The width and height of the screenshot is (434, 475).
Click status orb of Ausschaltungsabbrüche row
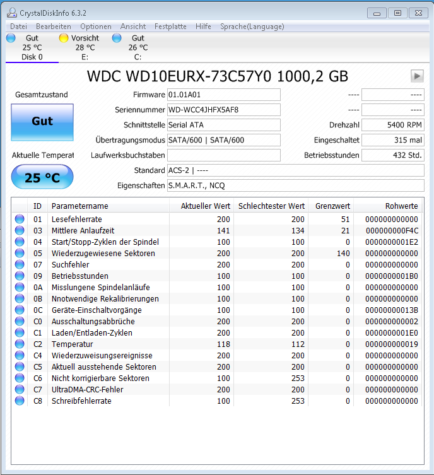pos(20,322)
